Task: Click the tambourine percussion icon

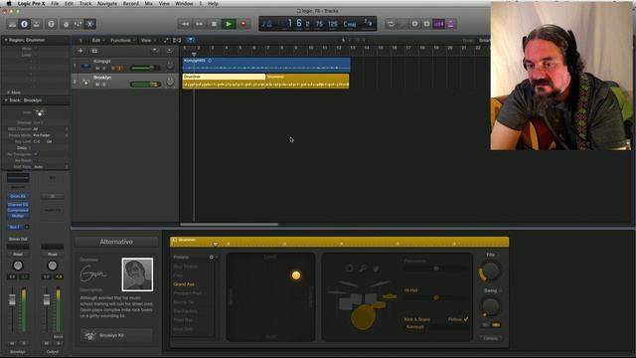Action: click(x=349, y=268)
